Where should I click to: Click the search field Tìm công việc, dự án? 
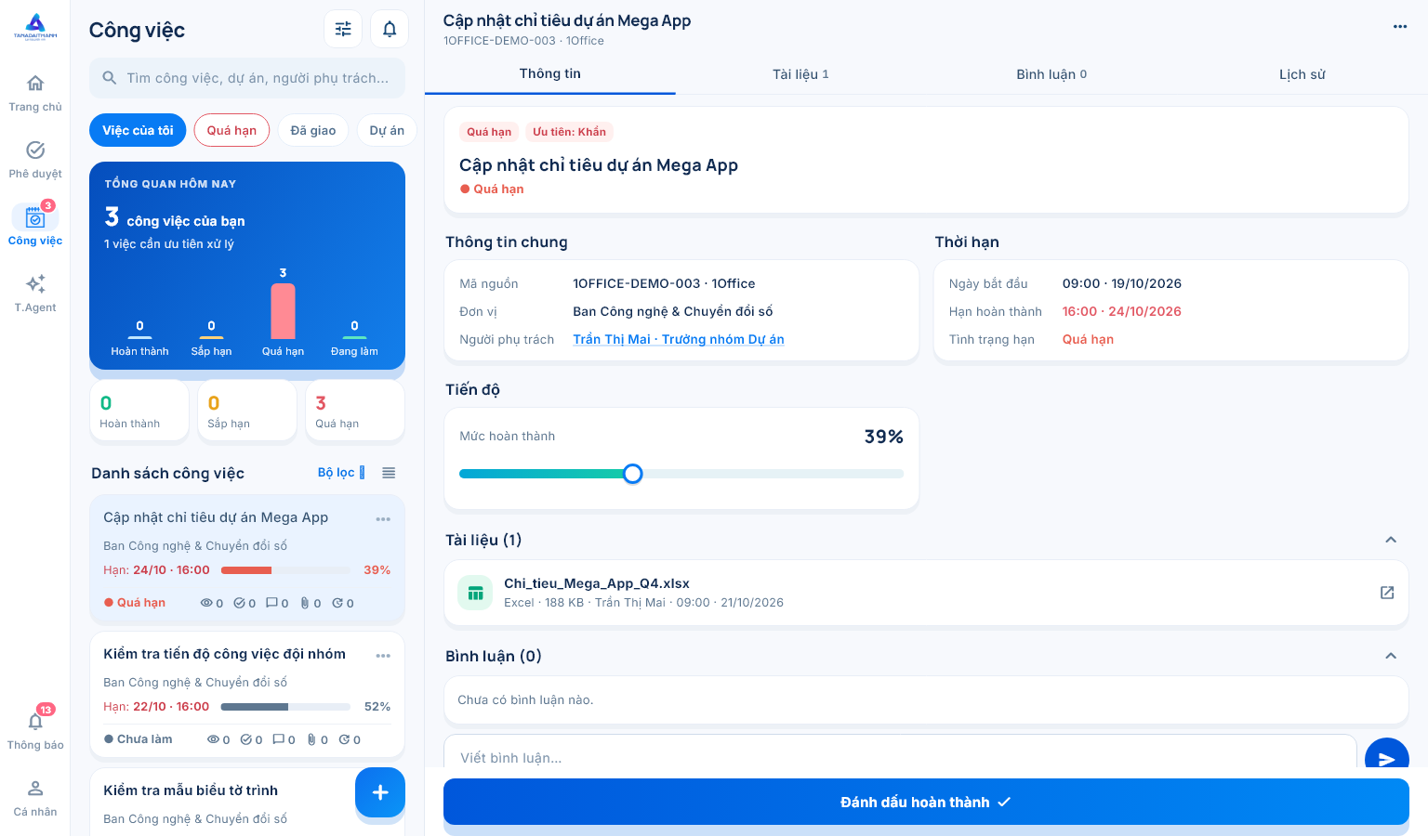coord(247,78)
